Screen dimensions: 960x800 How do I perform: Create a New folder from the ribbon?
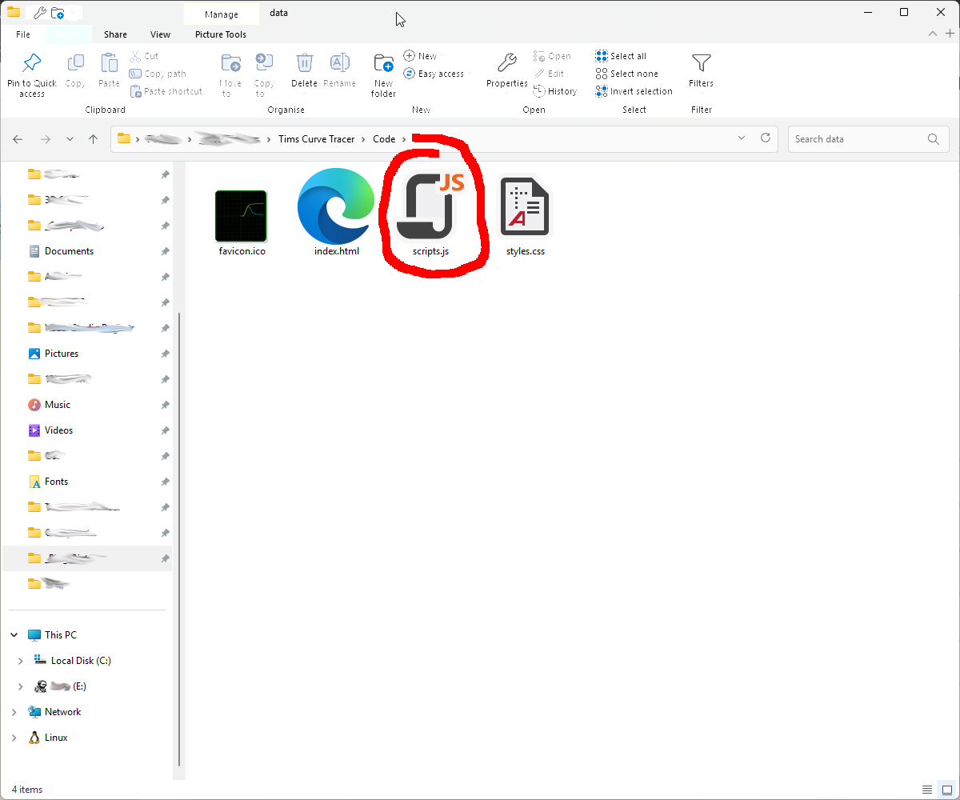pyautogui.click(x=384, y=74)
